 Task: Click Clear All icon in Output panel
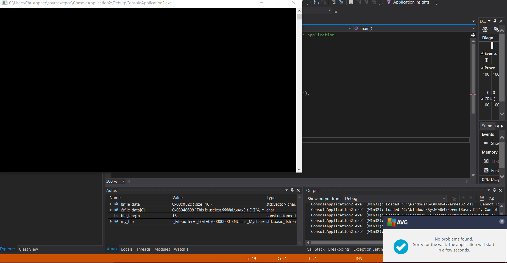pyautogui.click(x=482, y=198)
